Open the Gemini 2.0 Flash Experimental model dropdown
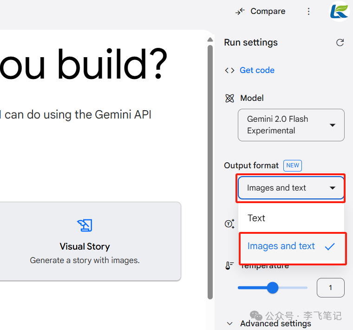 coord(291,125)
